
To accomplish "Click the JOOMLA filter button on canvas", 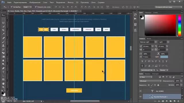I will (x=64, y=29).
